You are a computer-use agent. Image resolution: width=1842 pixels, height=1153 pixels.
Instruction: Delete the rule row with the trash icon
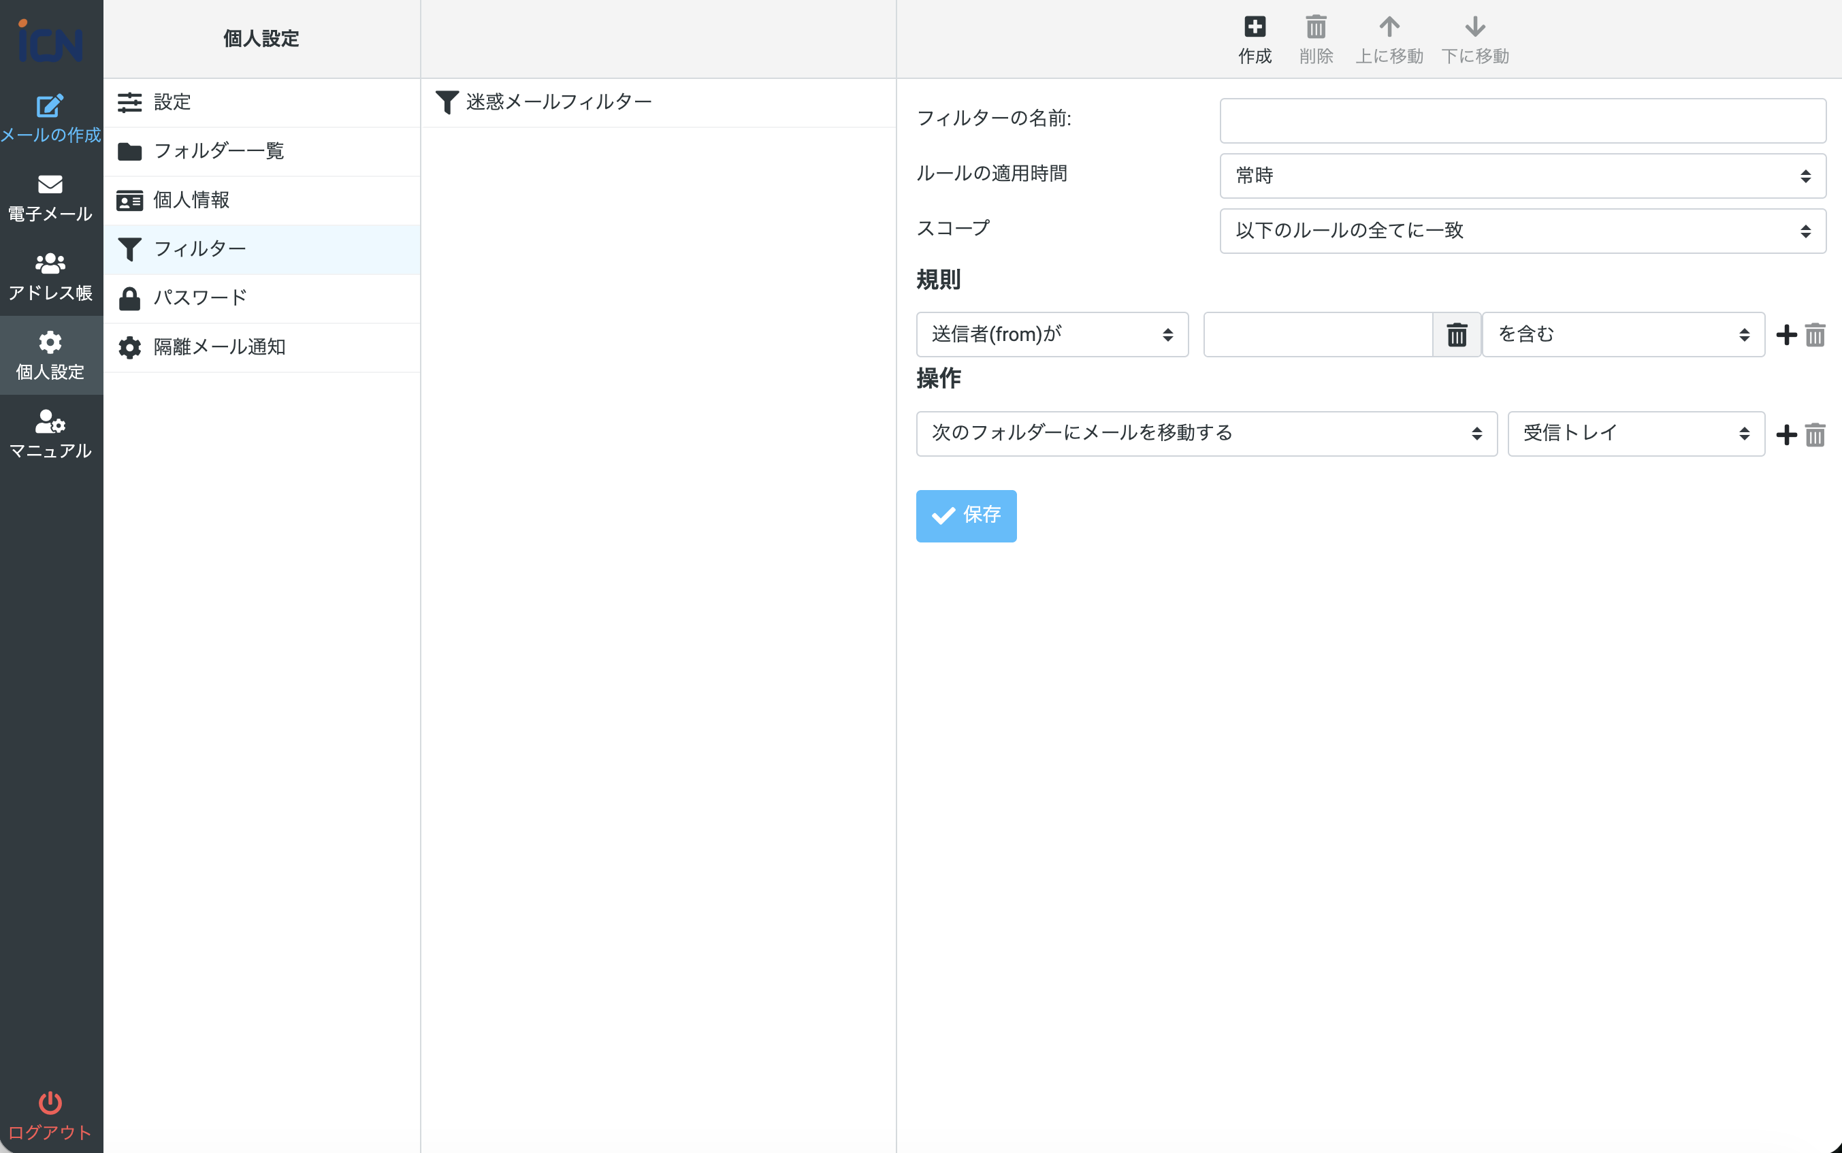coord(1815,334)
